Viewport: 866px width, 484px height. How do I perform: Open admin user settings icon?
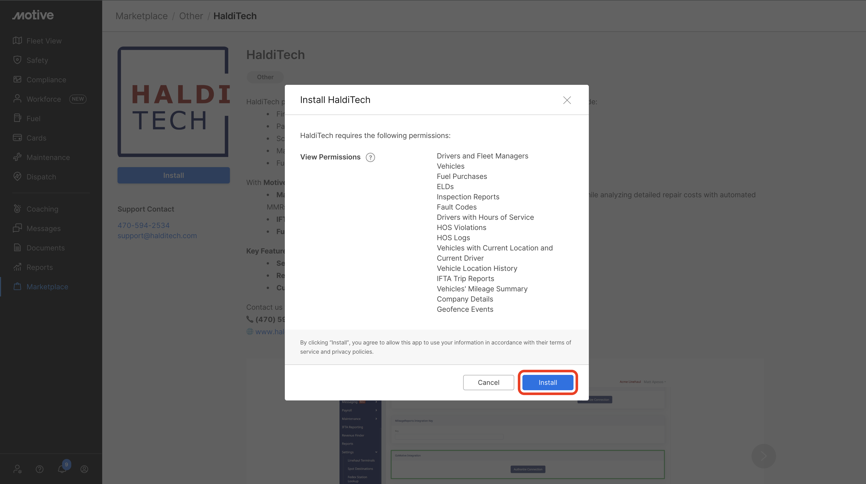click(x=17, y=469)
